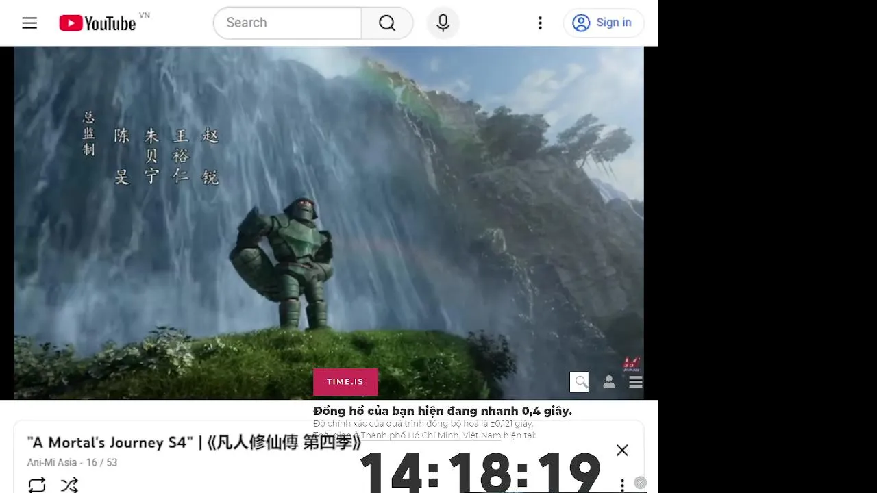Viewport: 877px width, 493px height.
Task: Toggle playlist loop button
Action: click(37, 485)
